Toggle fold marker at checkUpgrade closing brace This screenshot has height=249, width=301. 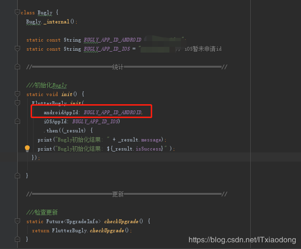17,239
